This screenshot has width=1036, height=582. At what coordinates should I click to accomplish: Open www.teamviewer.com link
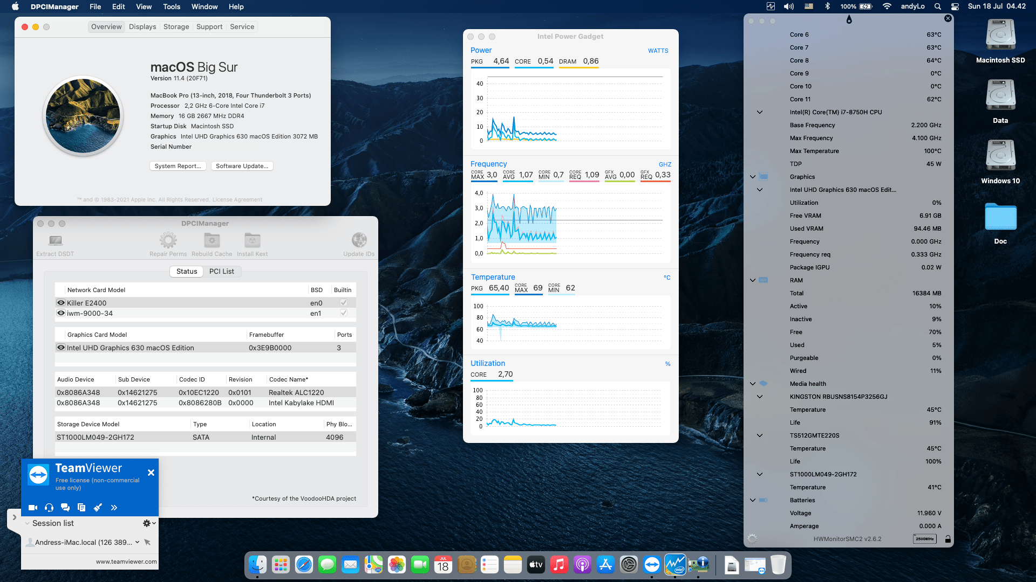(x=126, y=562)
